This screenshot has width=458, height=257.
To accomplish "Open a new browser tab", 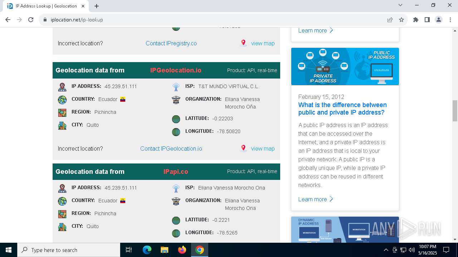I will point(97,6).
